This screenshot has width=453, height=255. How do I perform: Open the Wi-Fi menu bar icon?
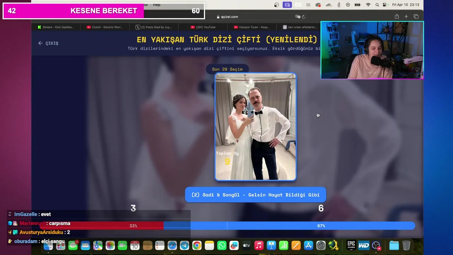coord(368,5)
